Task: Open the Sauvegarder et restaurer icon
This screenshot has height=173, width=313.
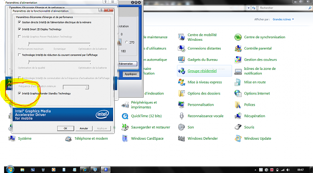Action: coord(125,127)
